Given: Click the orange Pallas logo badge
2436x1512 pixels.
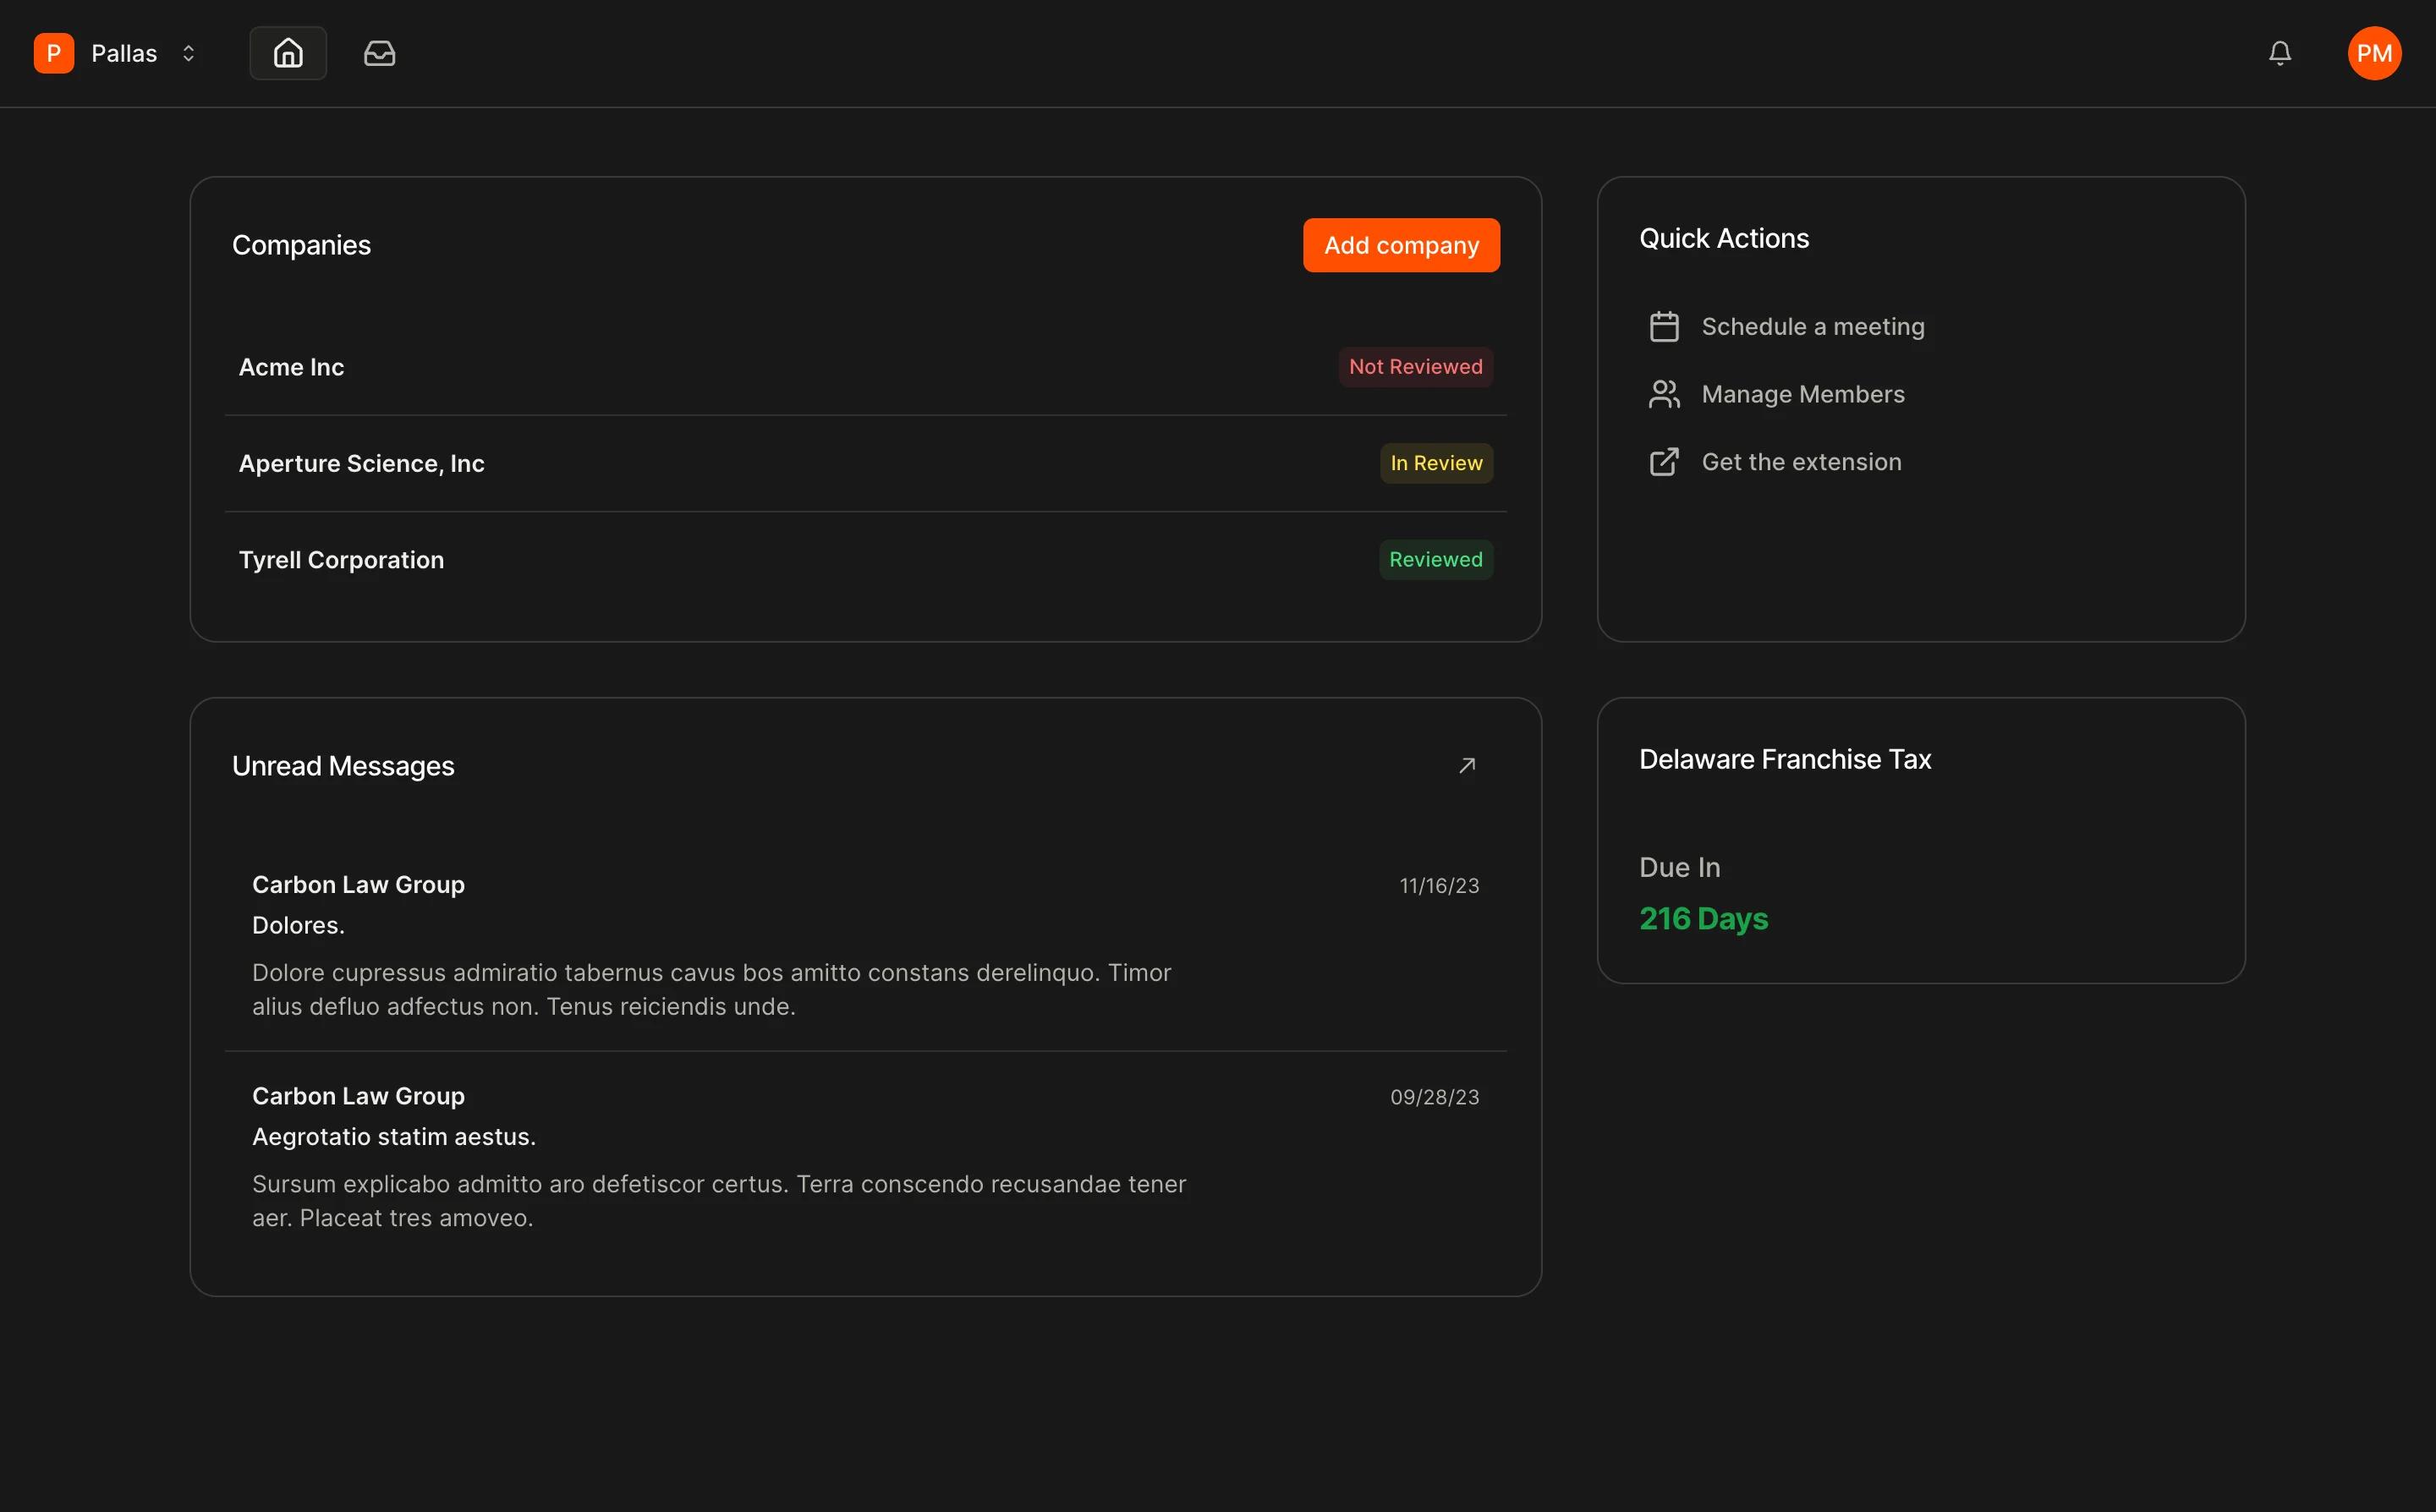Looking at the screenshot, I should click(x=53, y=53).
